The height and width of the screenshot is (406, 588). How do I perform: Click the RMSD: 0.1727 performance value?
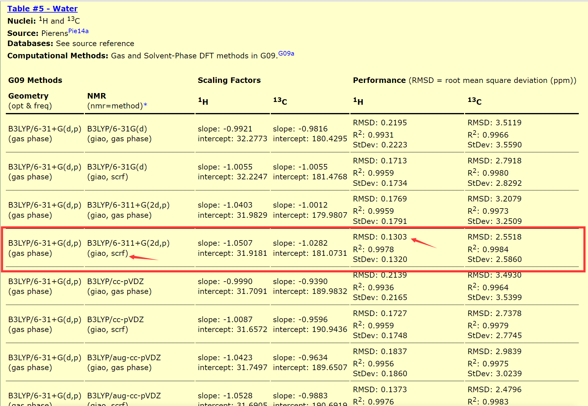[380, 313]
